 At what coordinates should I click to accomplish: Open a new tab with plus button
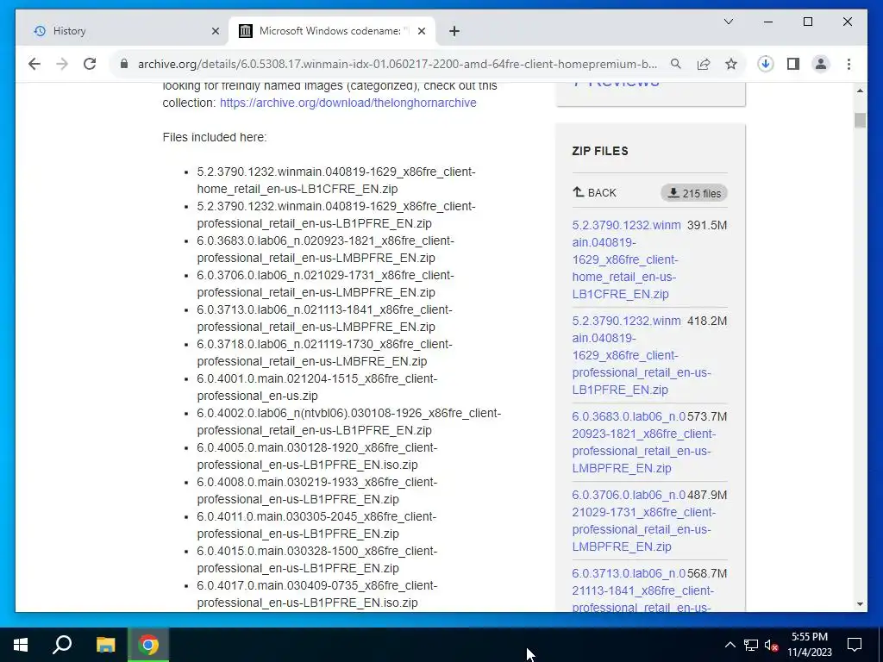454,31
